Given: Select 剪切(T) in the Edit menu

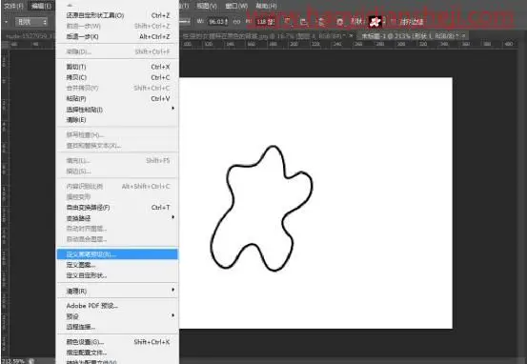Looking at the screenshot, I should coord(117,67).
